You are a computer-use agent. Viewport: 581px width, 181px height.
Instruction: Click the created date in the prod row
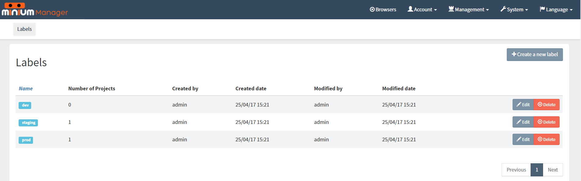252,139
